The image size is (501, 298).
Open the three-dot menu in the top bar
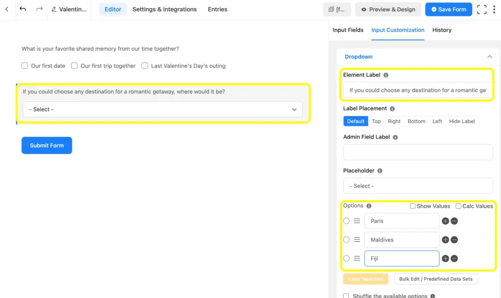coord(495,9)
